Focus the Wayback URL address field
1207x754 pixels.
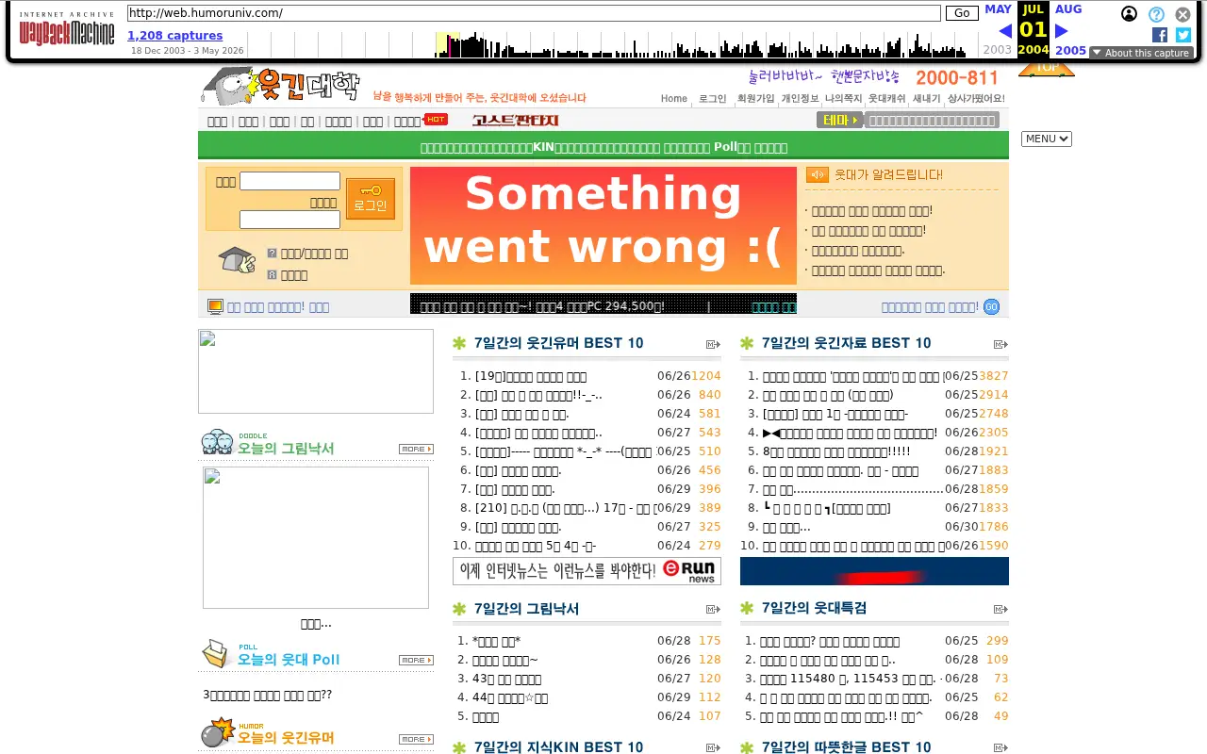534,13
